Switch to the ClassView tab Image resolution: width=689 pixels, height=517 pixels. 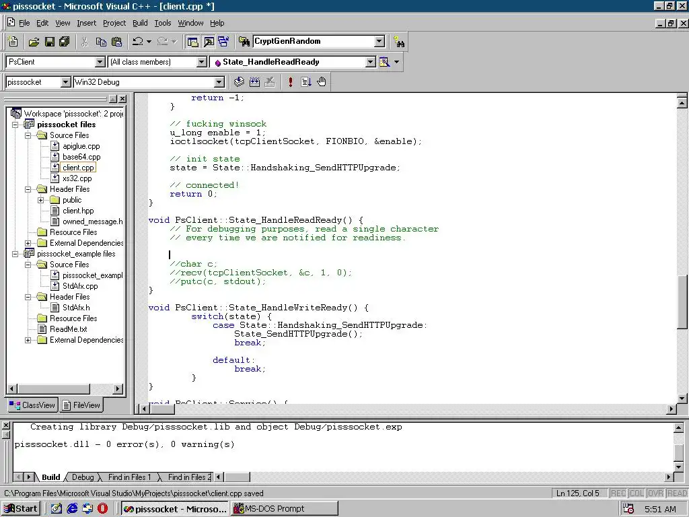(x=32, y=405)
